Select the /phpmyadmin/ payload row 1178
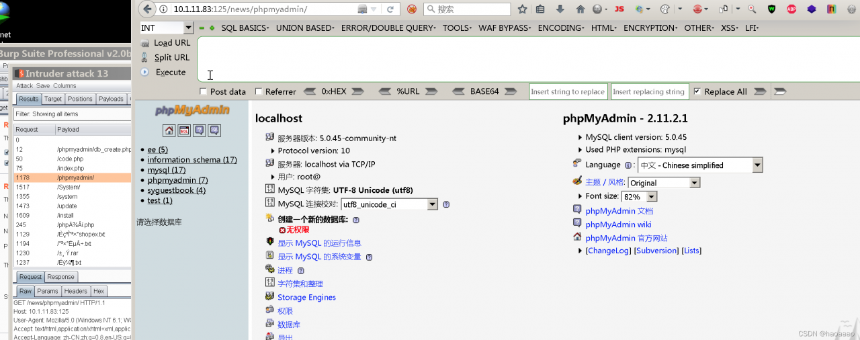Viewport: 860px width, 340px height. click(73, 177)
